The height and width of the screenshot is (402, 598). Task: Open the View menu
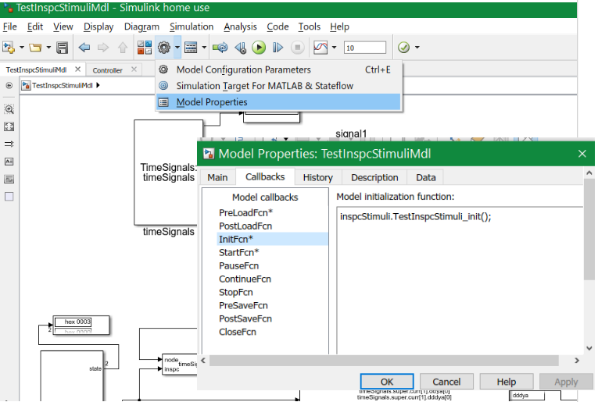coord(63,27)
